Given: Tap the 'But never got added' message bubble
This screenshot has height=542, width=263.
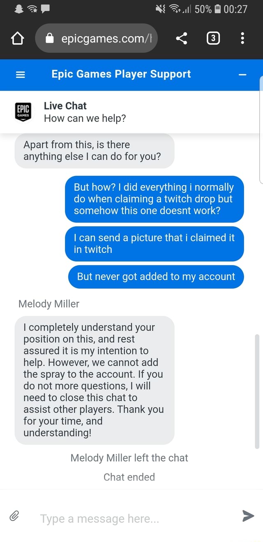Looking at the screenshot, I should point(156,277).
